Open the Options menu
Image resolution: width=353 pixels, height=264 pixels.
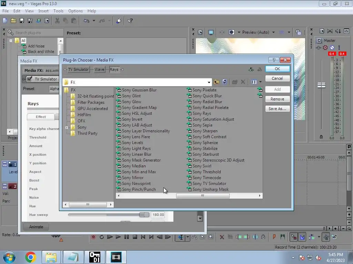(75, 11)
